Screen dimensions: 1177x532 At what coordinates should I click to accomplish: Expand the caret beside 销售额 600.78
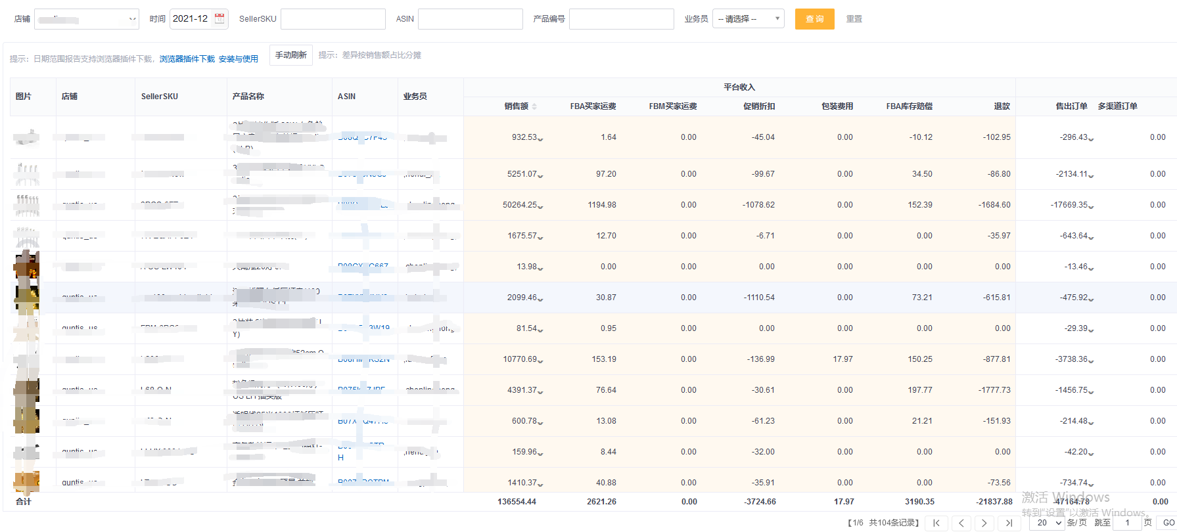(x=540, y=423)
